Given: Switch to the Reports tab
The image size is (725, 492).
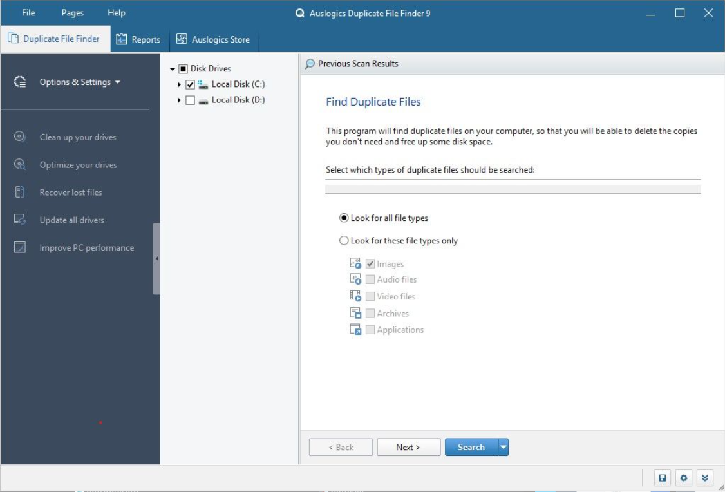Looking at the screenshot, I should pos(138,39).
